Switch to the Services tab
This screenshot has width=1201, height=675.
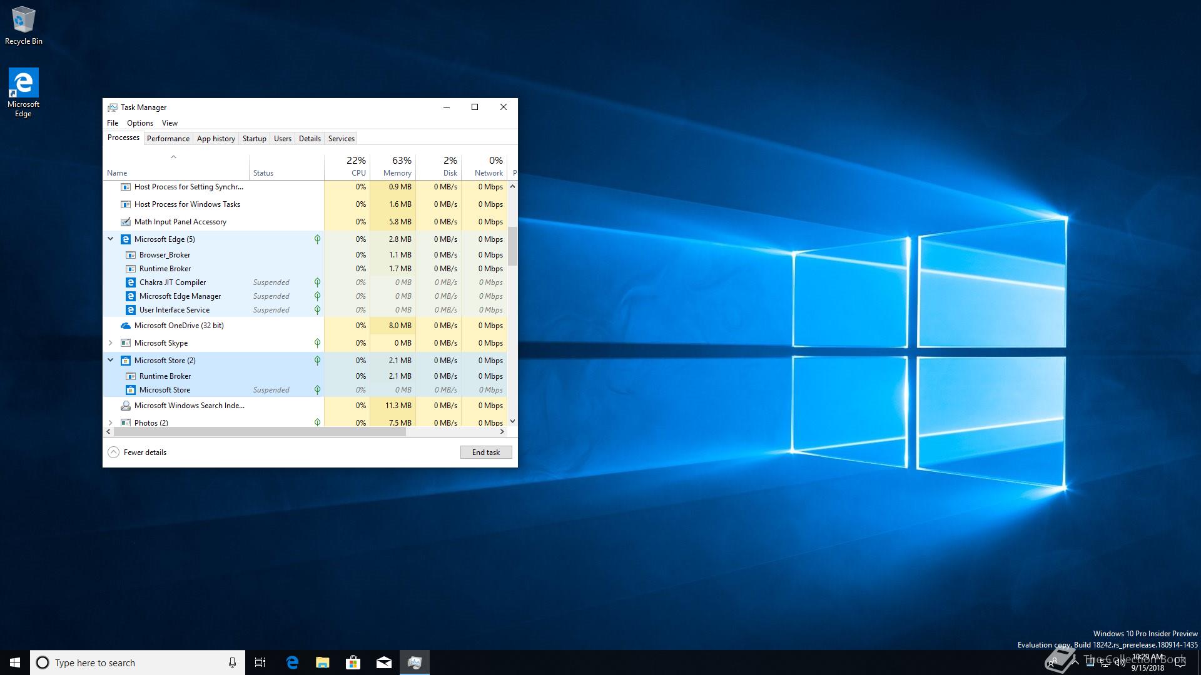[342, 139]
